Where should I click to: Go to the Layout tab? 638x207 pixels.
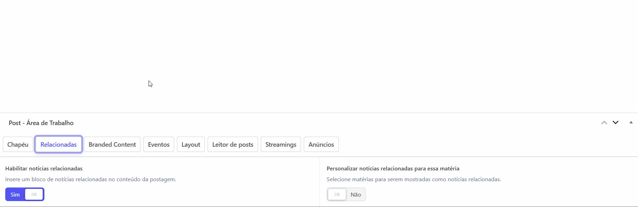tap(191, 145)
